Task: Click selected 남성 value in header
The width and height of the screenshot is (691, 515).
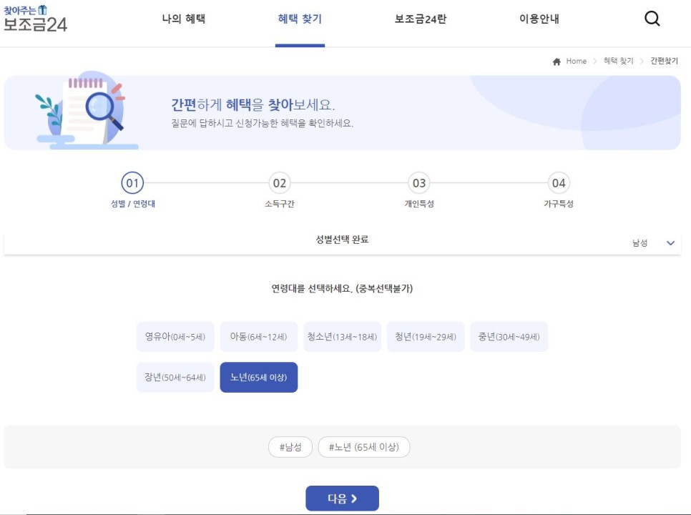Action: (x=639, y=242)
